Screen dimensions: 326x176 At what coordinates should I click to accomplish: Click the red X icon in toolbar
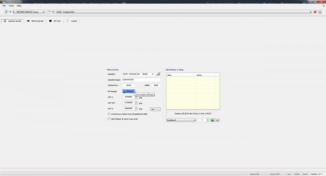(315, 12)
